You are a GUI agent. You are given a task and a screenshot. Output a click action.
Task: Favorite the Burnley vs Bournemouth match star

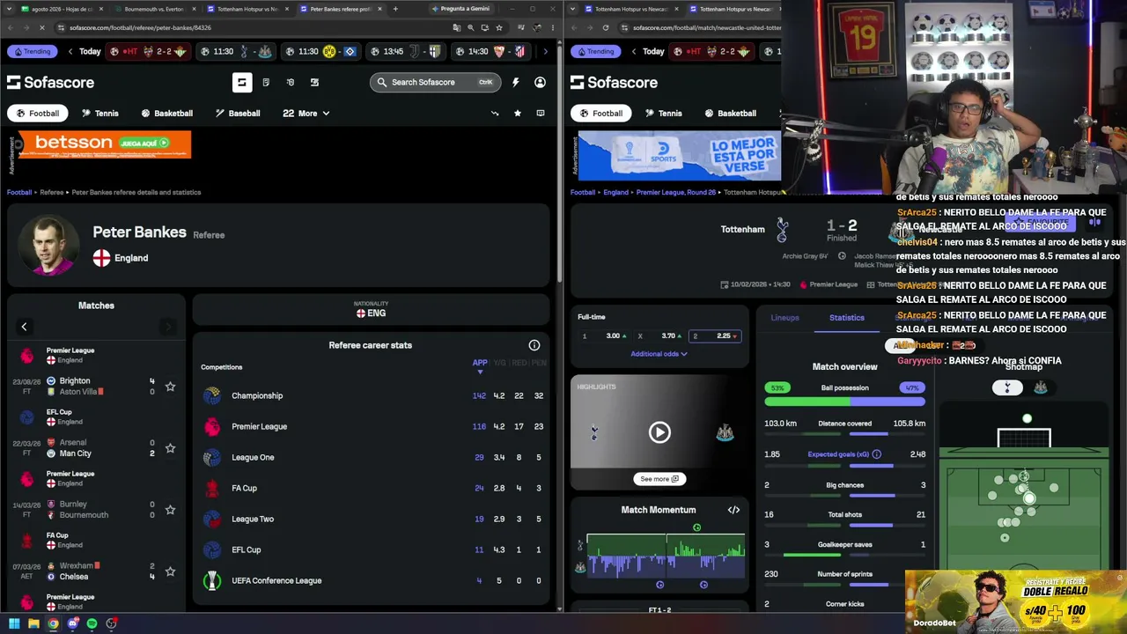point(170,510)
